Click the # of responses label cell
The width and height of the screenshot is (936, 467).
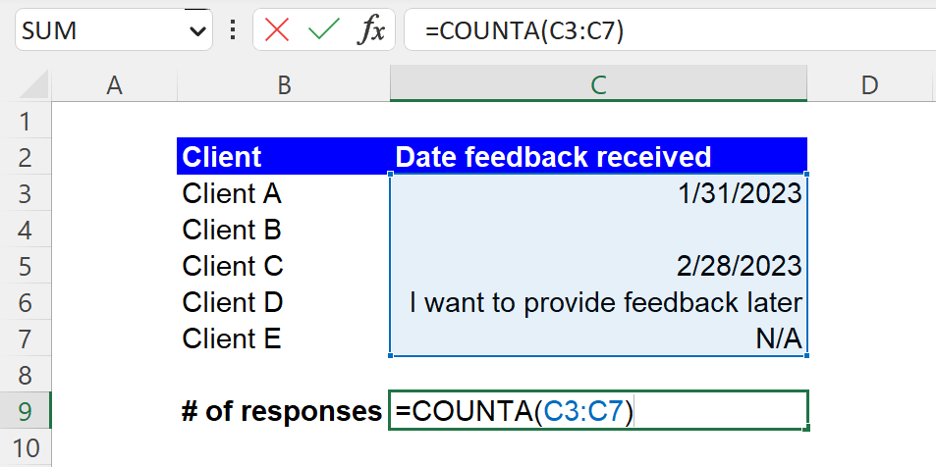284,411
